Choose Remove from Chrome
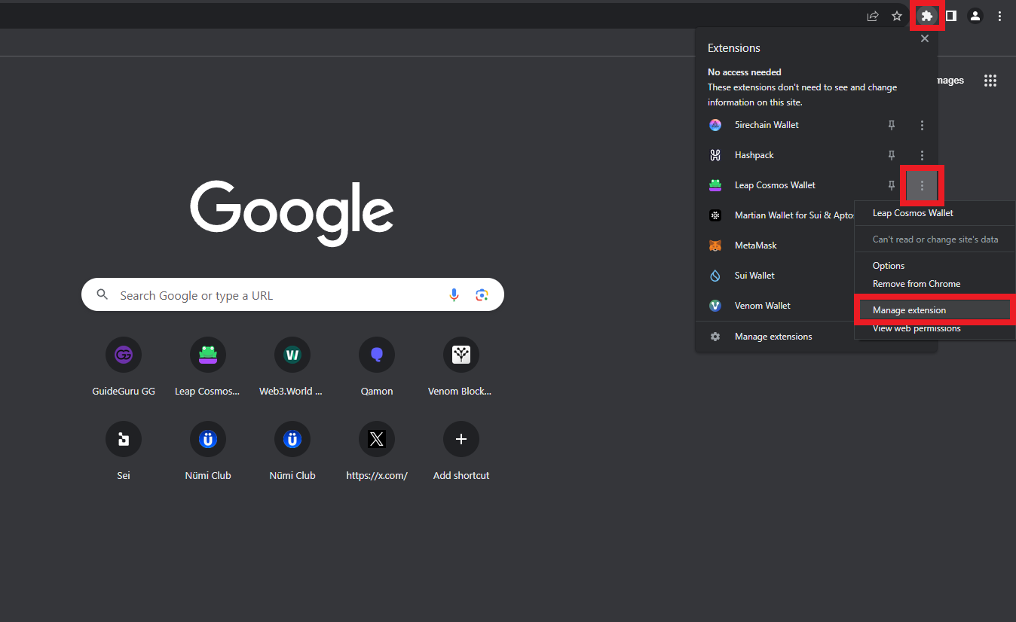This screenshot has height=622, width=1016. [916, 284]
